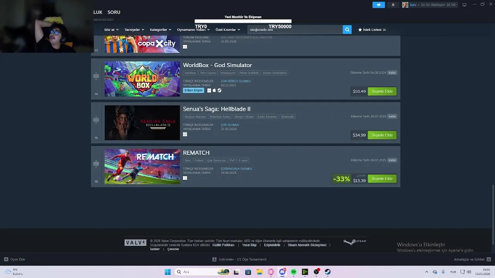Image resolution: width=495 pixels, height=278 pixels.
Task: Open the Senua's Saga Hellblade II thumbnail
Action: point(142,123)
